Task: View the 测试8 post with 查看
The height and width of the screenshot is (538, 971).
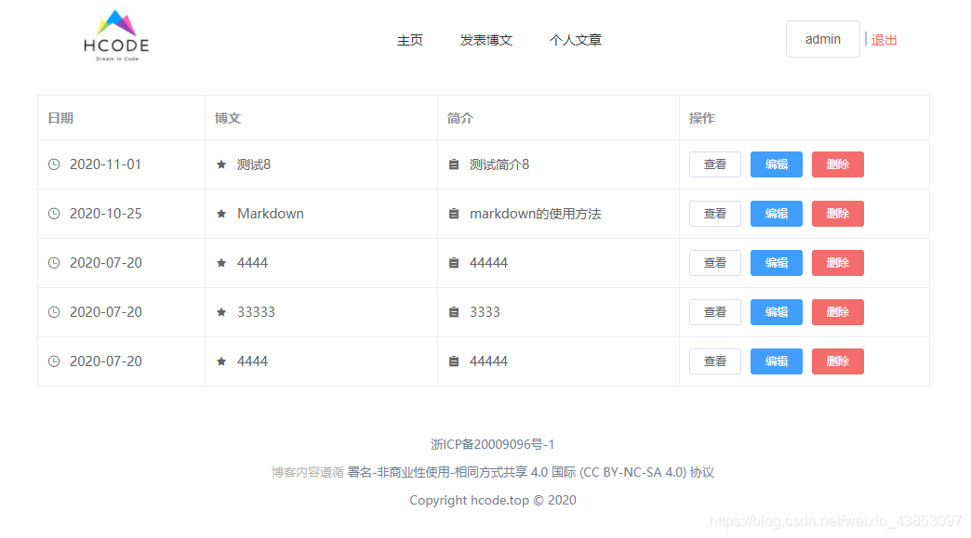Action: click(714, 164)
